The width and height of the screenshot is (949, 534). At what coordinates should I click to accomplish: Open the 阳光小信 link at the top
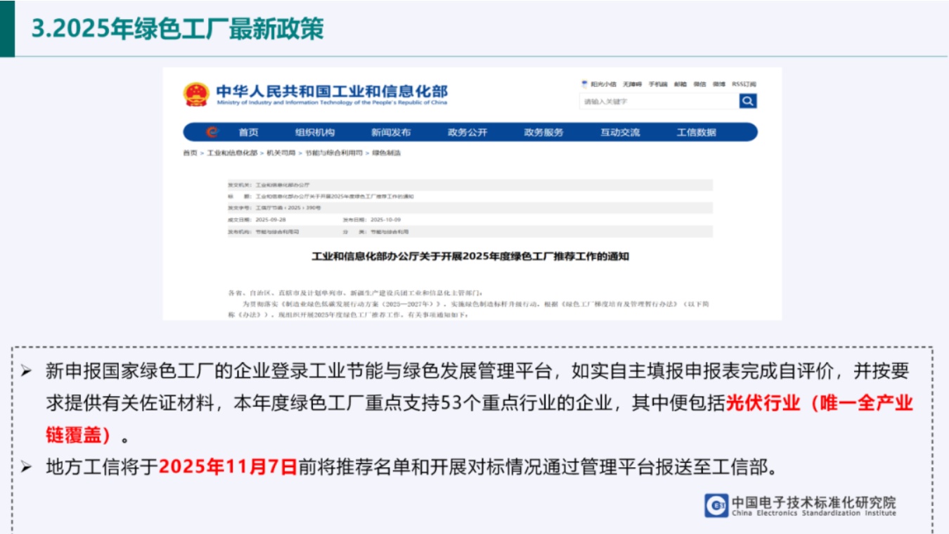point(603,84)
